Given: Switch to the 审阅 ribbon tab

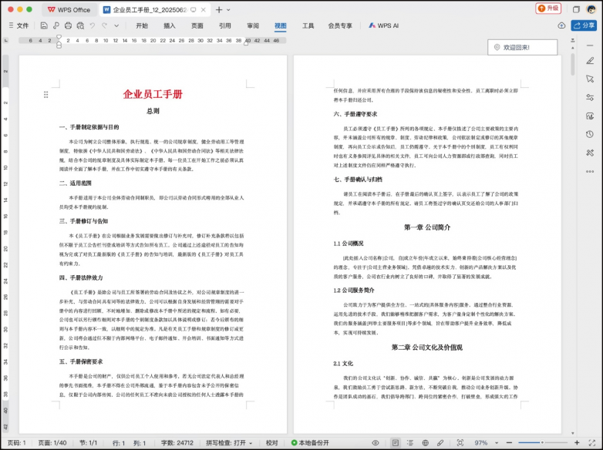Looking at the screenshot, I should pos(253,25).
